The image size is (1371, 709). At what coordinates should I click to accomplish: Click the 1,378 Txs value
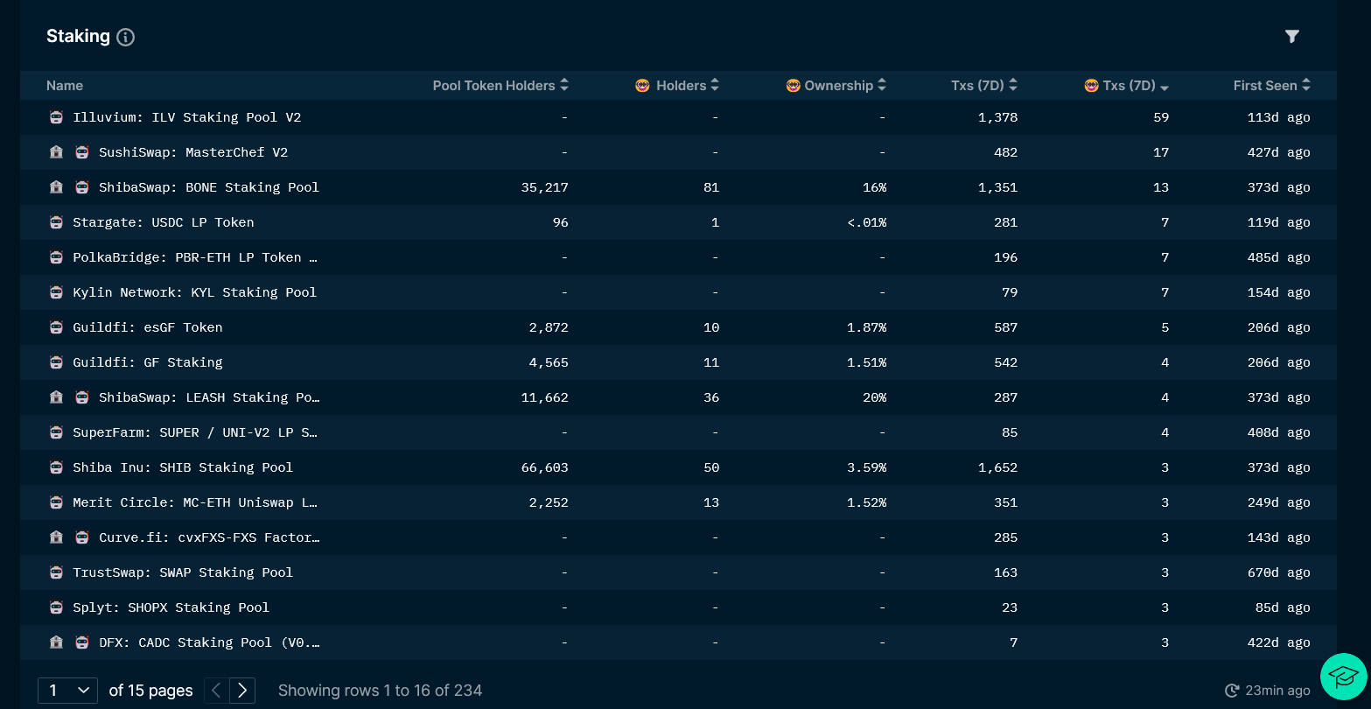coord(998,117)
